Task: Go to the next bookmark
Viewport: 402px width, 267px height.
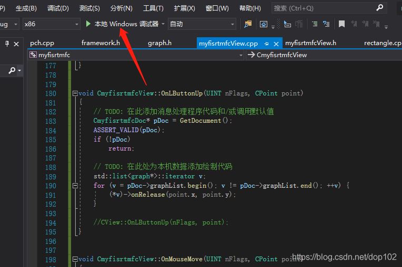Action: (365, 24)
